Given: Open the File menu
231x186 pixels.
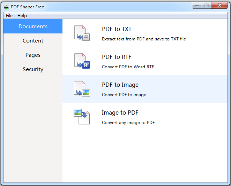Looking at the screenshot, I should point(9,16).
